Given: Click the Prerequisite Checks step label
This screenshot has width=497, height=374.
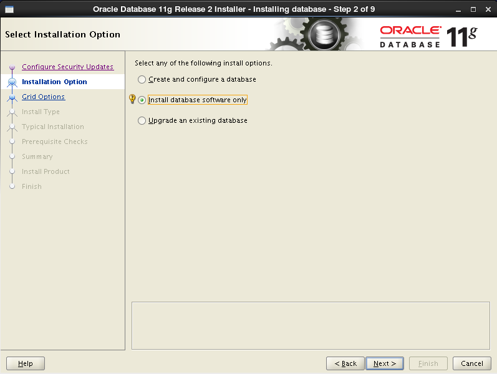Looking at the screenshot, I should coord(54,141).
